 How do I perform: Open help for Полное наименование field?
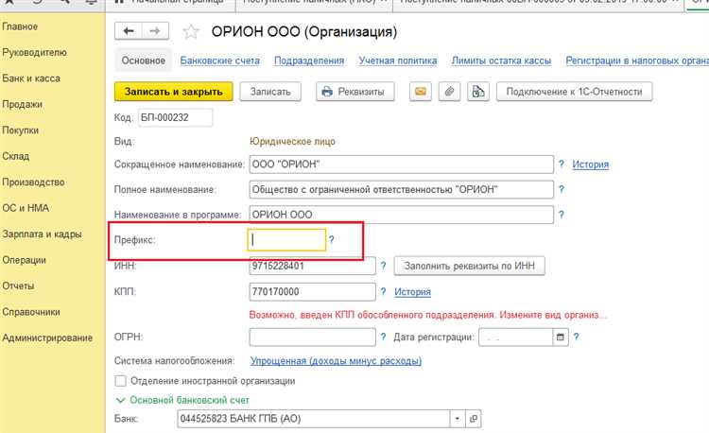coord(562,189)
